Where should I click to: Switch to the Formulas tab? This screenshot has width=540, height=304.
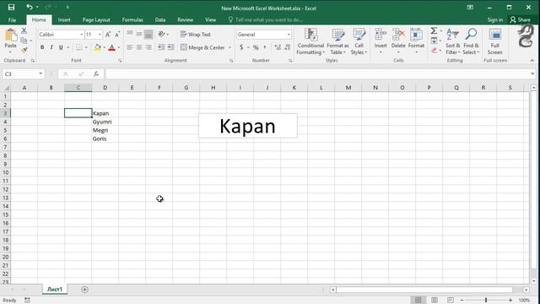[132, 20]
